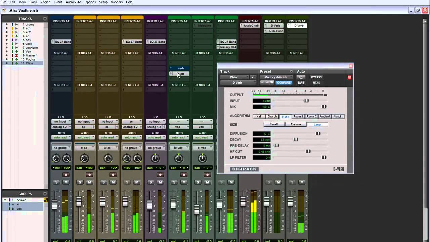Record-enable the ac1 channel strip
430x242 pixels.
pyautogui.click(x=89, y=175)
